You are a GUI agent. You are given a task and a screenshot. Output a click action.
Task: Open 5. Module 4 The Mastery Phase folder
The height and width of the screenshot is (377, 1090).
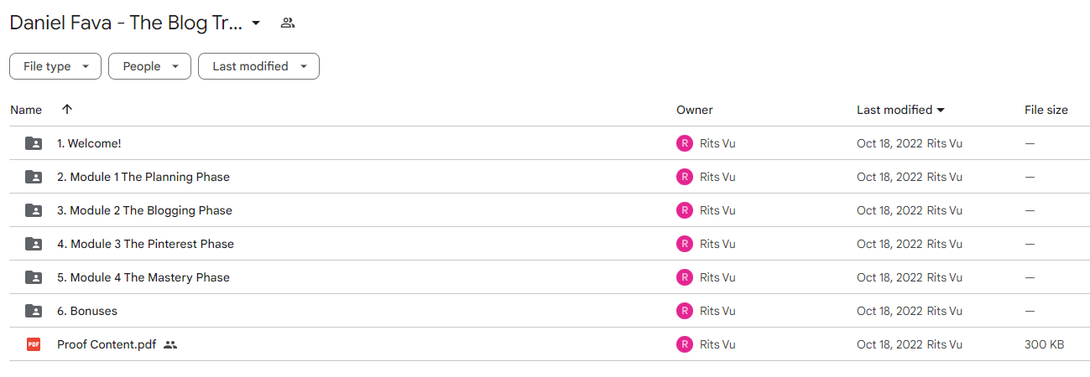click(x=143, y=277)
